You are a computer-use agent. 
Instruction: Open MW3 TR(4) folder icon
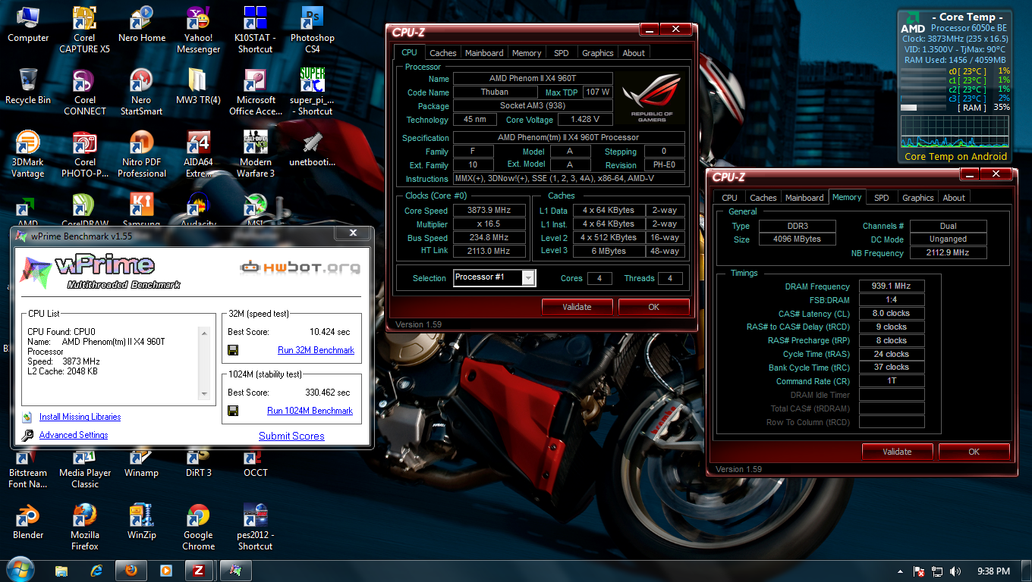click(x=198, y=86)
